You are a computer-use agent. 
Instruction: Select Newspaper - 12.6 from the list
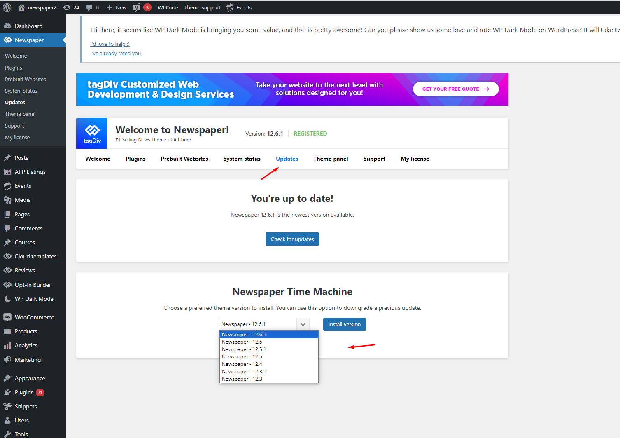269,342
